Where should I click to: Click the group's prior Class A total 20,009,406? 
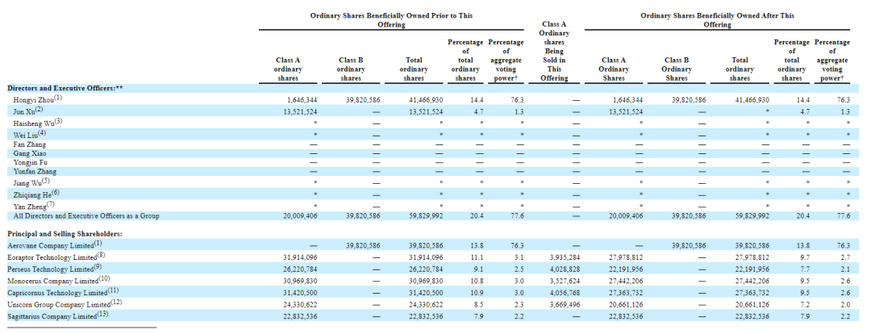pos(300,216)
